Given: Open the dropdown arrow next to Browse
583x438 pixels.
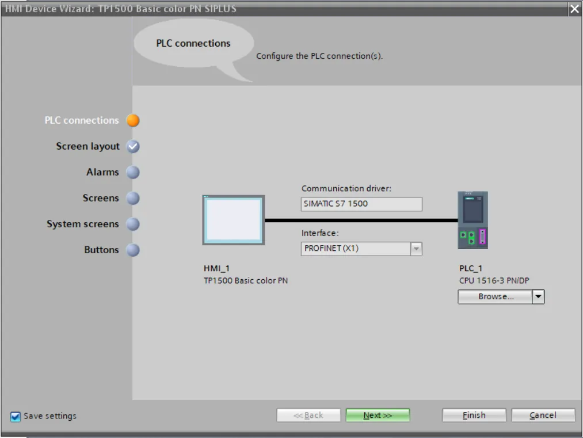Looking at the screenshot, I should pos(538,296).
